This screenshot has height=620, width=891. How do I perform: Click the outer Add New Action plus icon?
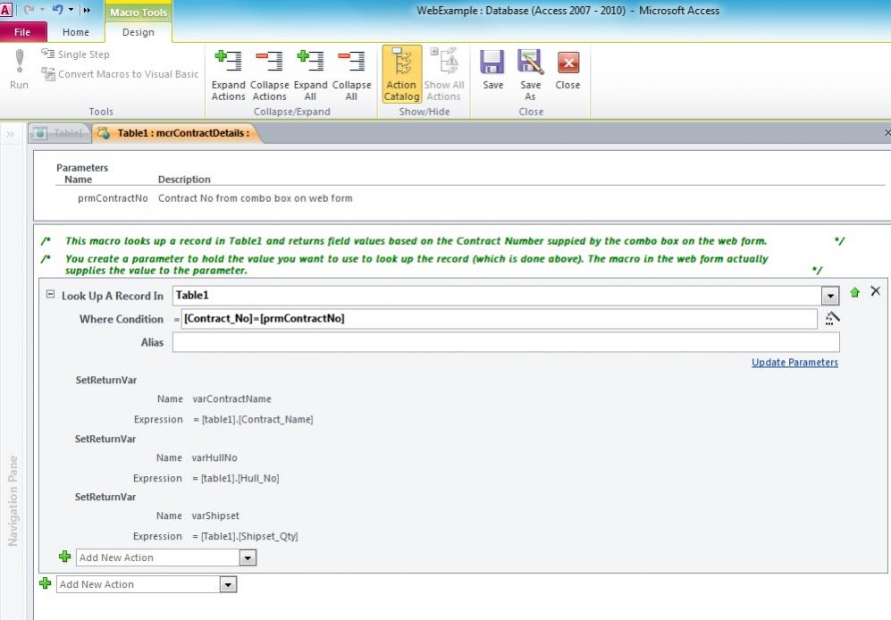[x=46, y=583]
